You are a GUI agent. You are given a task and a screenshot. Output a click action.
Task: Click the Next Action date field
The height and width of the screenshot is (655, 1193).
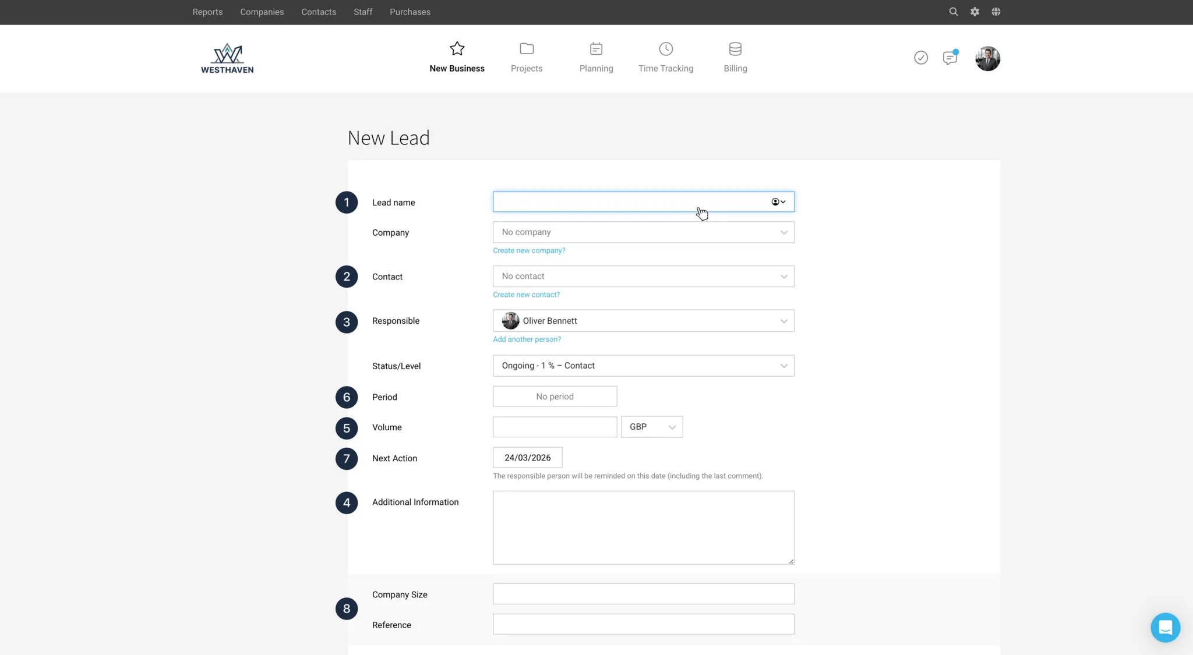pos(527,458)
